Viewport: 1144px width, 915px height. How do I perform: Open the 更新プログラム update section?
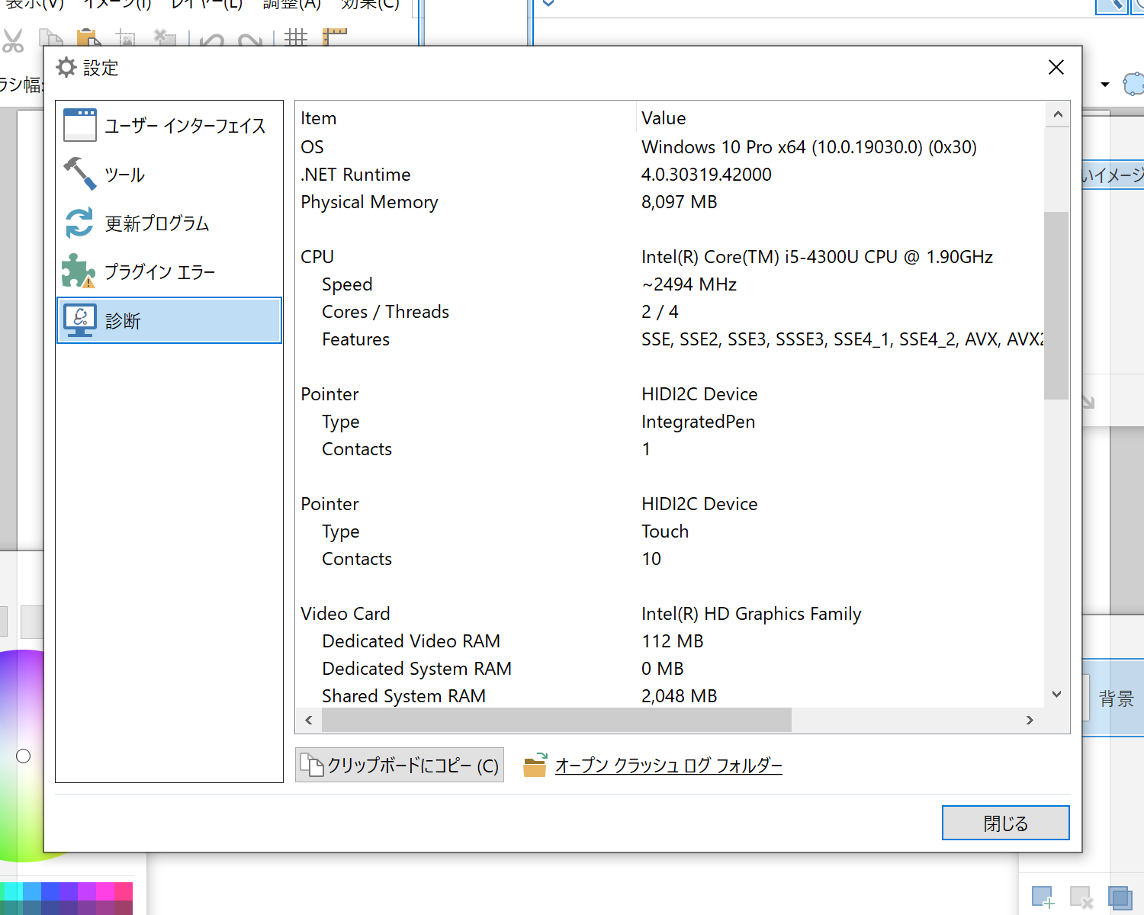pyautogui.click(x=169, y=223)
